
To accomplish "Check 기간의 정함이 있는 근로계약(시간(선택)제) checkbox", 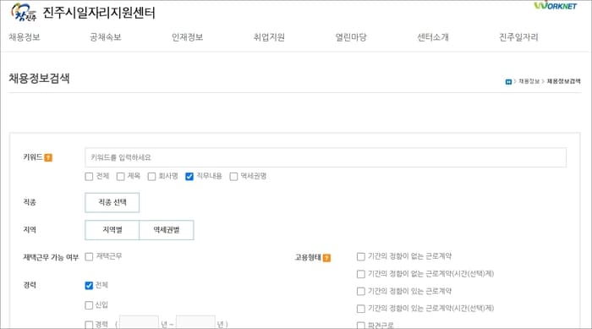I will (361, 309).
